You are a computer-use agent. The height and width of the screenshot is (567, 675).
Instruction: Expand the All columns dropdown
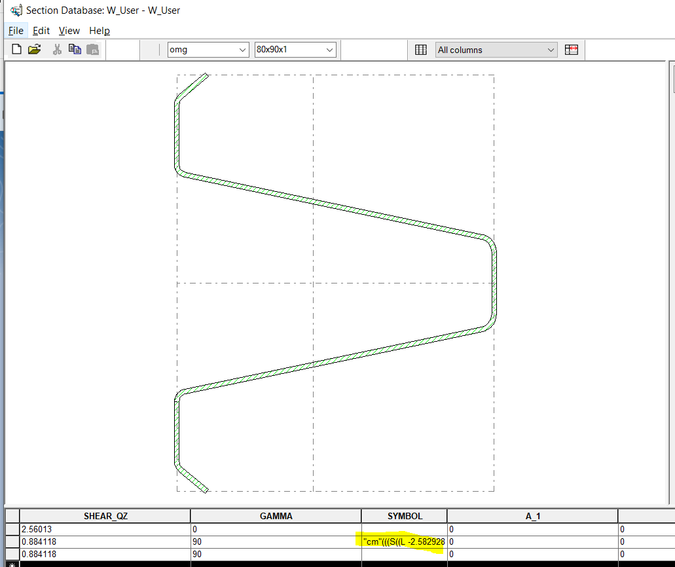click(x=551, y=50)
